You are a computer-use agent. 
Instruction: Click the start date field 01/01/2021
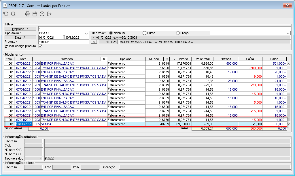[51, 38]
